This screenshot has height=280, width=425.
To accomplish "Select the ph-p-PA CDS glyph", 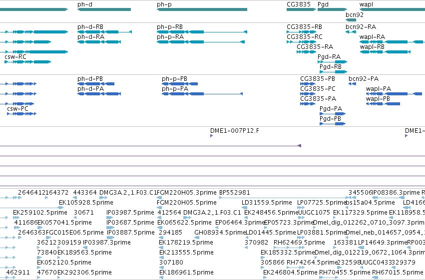I will click(x=202, y=94).
